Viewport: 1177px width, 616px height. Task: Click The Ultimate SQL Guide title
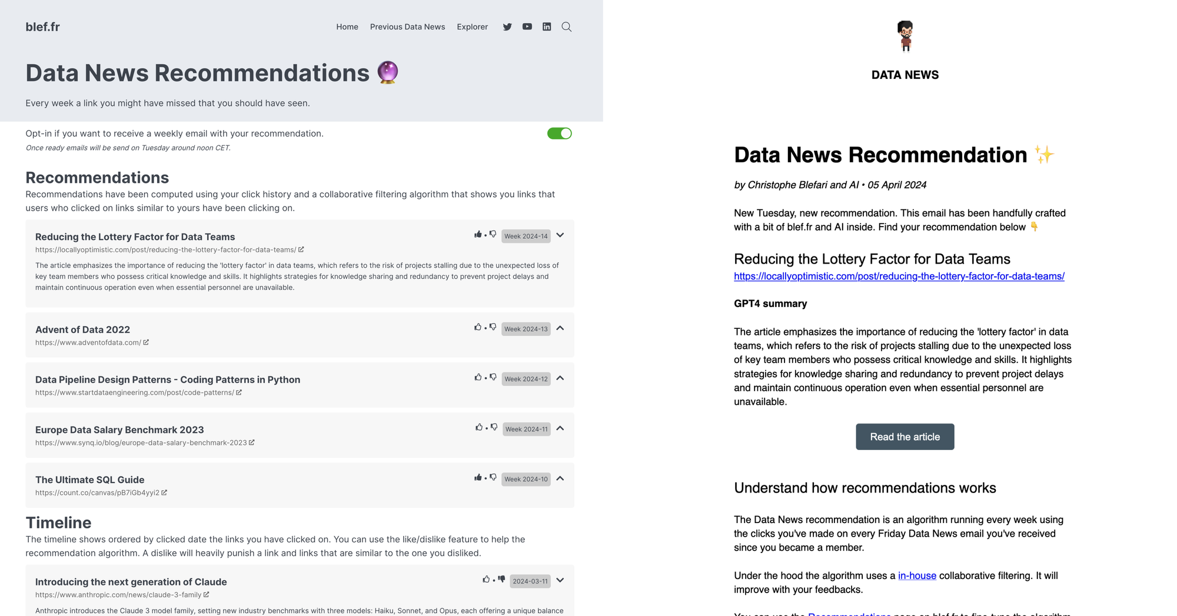coord(89,480)
